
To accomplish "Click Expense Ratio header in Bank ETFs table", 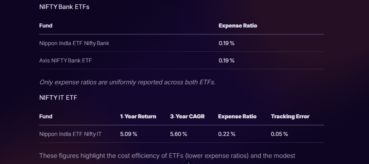I will point(238,26).
